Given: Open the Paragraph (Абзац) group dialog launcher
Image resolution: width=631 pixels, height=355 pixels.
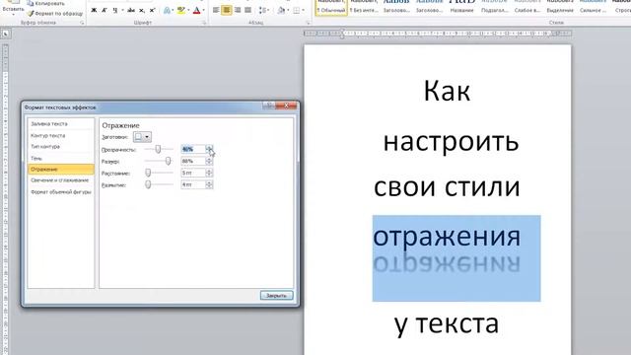Looking at the screenshot, I should (x=309, y=23).
